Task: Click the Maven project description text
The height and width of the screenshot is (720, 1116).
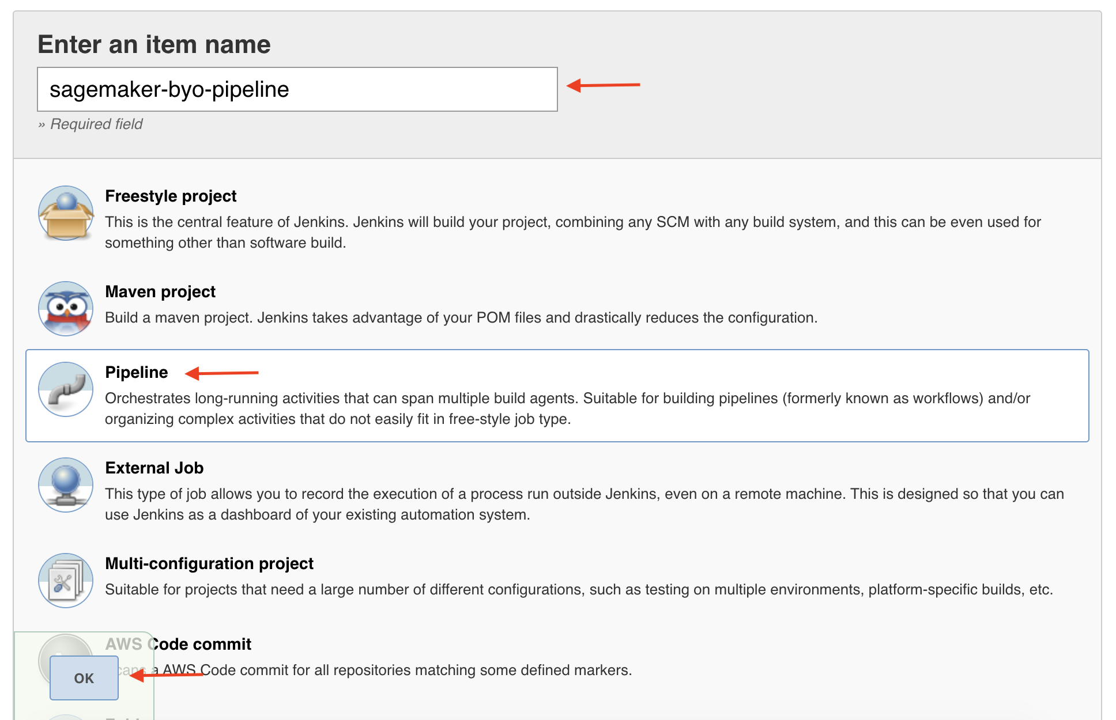Action: click(461, 318)
